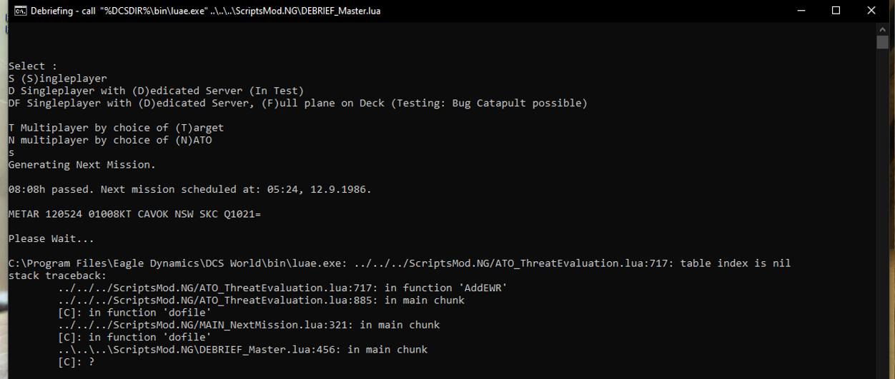Click the vertical scrollbar thumb
895x379 pixels.
point(882,42)
